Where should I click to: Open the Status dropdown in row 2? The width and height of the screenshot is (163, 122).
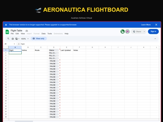pos(54,53)
